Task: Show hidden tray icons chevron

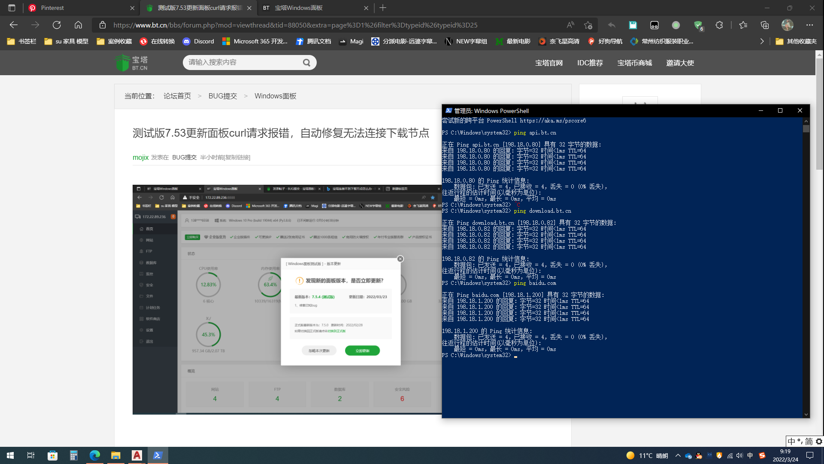Action: [678, 455]
